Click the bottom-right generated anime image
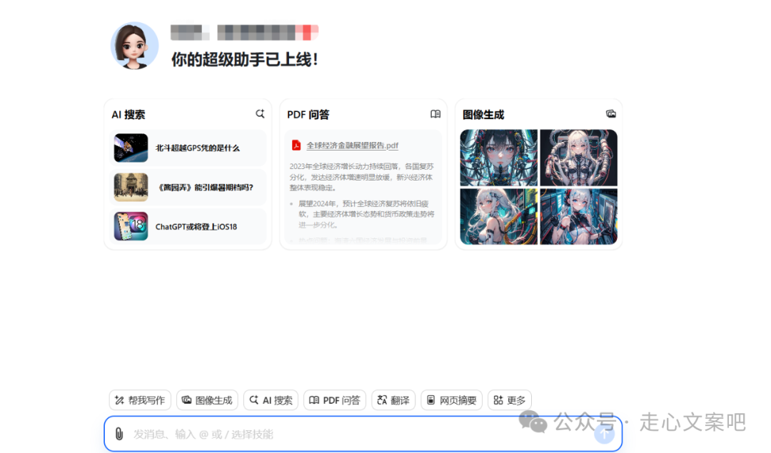Screen dimensions: 771x453 point(579,215)
